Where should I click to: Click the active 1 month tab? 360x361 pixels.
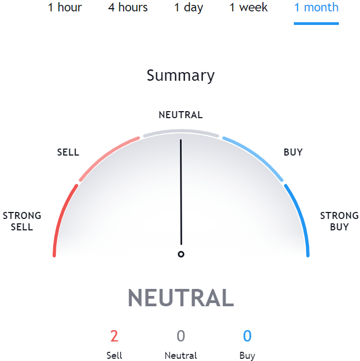[x=316, y=8]
